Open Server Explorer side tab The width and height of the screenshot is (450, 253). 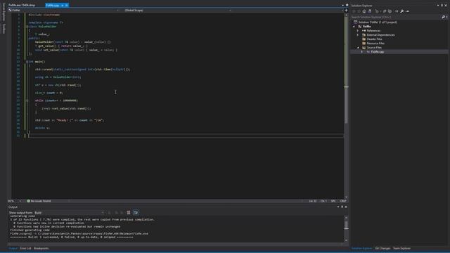pyautogui.click(x=4, y=12)
